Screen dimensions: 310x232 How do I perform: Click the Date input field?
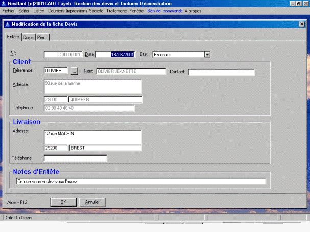pos(115,54)
